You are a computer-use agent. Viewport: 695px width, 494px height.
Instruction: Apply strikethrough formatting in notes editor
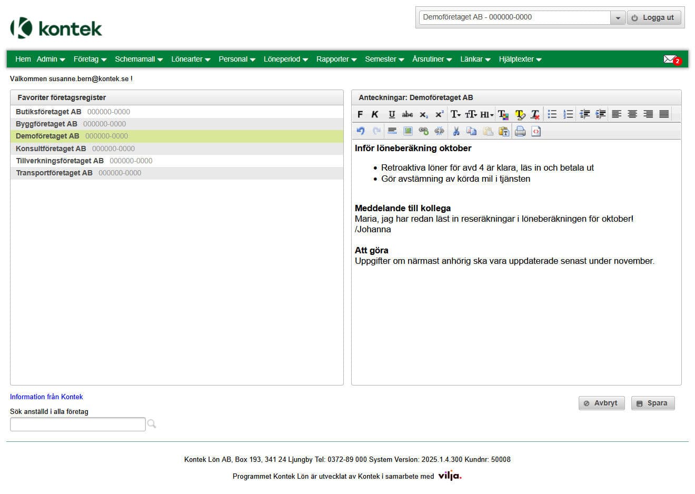pos(408,114)
